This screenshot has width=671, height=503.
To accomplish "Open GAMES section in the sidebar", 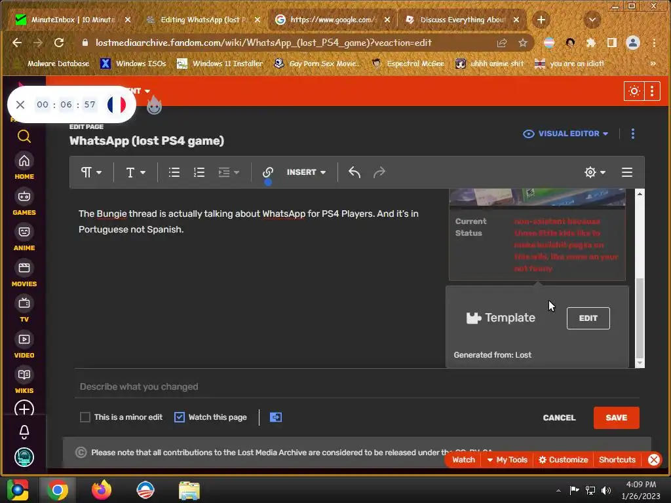I will [24, 202].
